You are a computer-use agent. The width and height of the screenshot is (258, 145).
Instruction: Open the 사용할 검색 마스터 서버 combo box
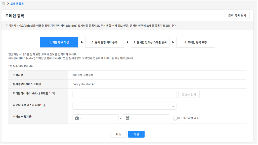point(122,106)
